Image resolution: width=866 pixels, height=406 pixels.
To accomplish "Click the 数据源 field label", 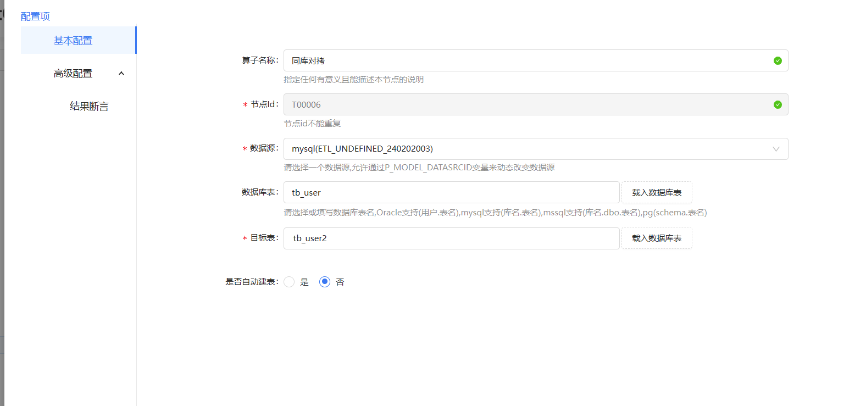I will (x=263, y=148).
